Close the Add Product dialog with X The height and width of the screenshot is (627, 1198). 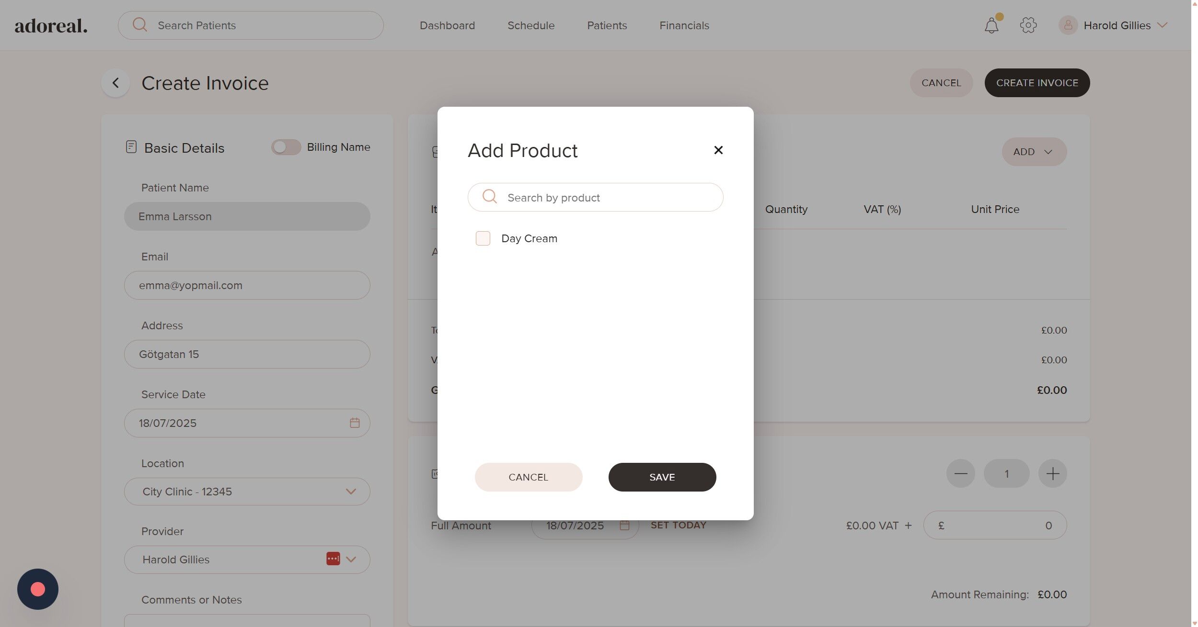(718, 150)
